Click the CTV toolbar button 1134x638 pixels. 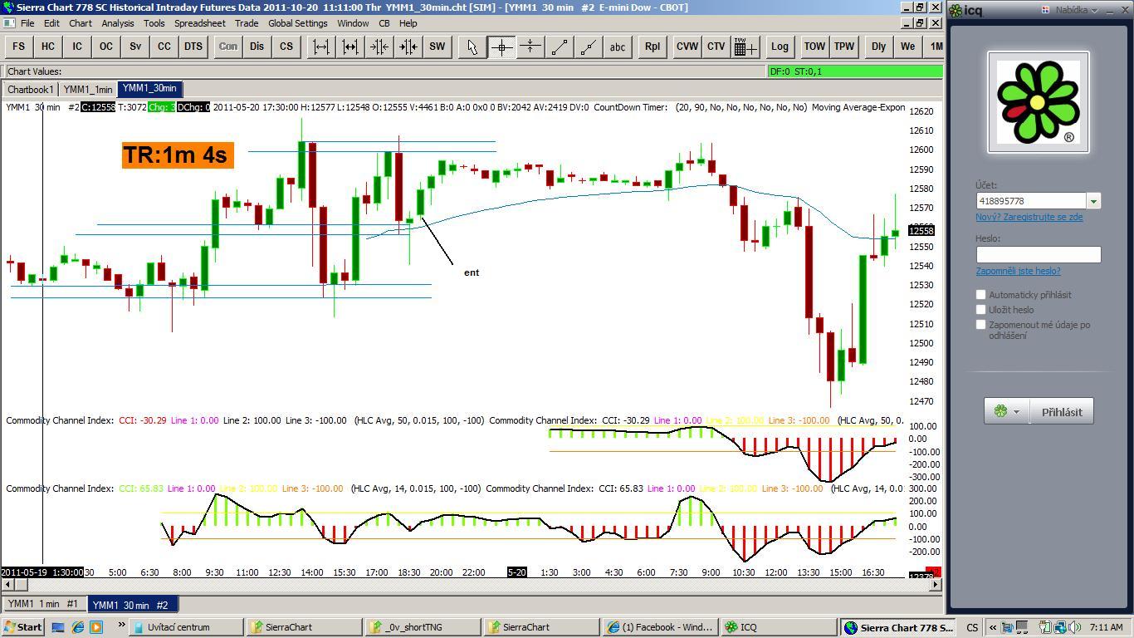[716, 47]
